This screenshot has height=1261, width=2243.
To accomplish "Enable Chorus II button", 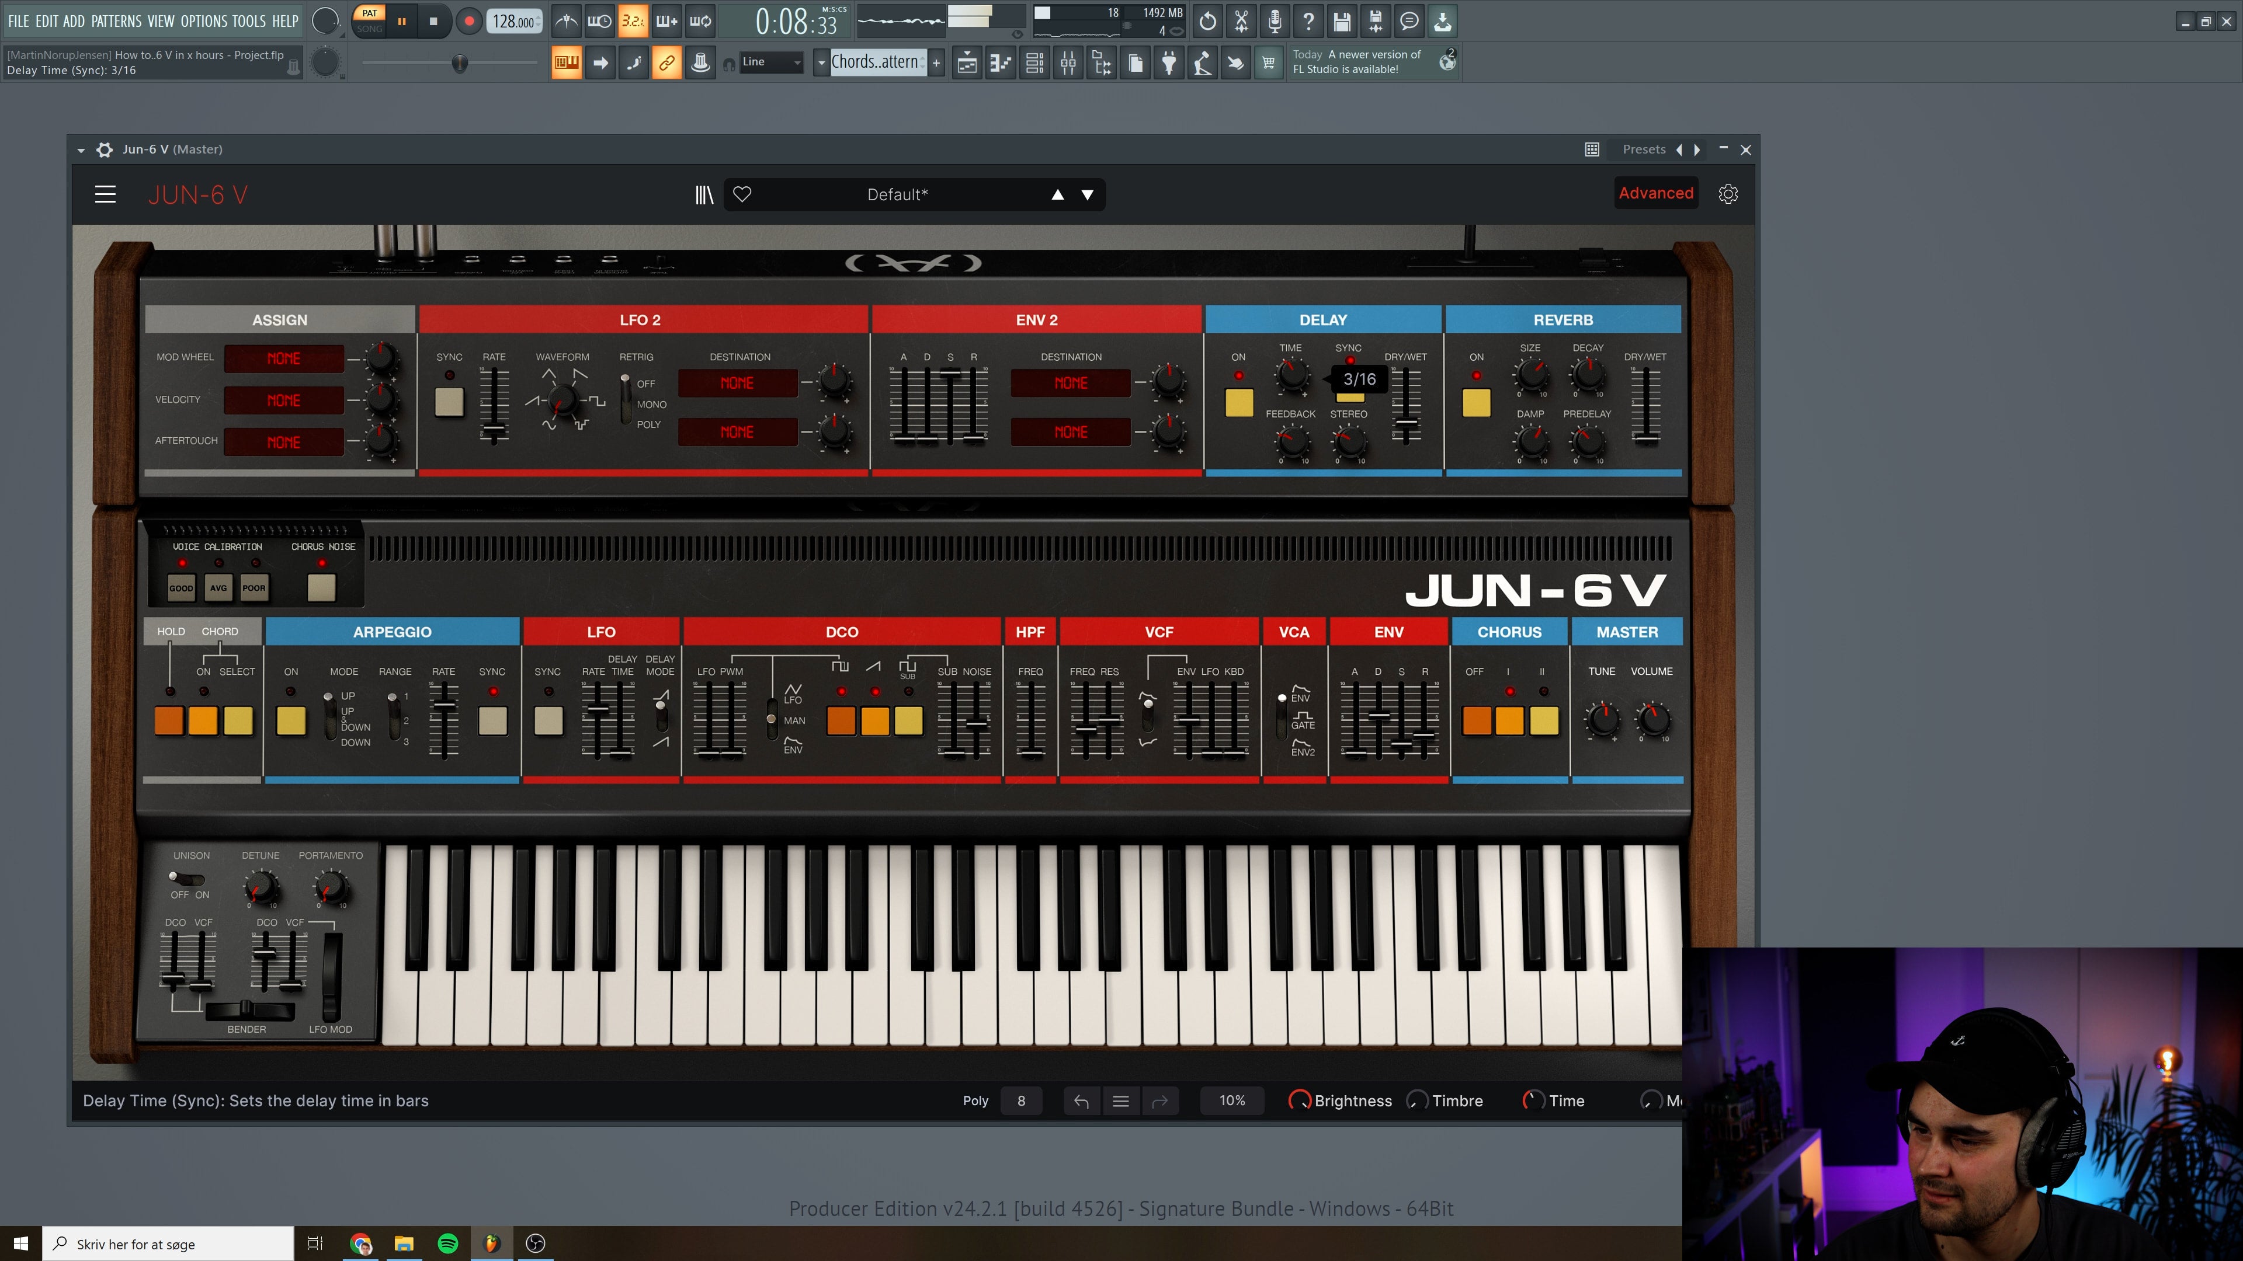I will (x=1544, y=720).
